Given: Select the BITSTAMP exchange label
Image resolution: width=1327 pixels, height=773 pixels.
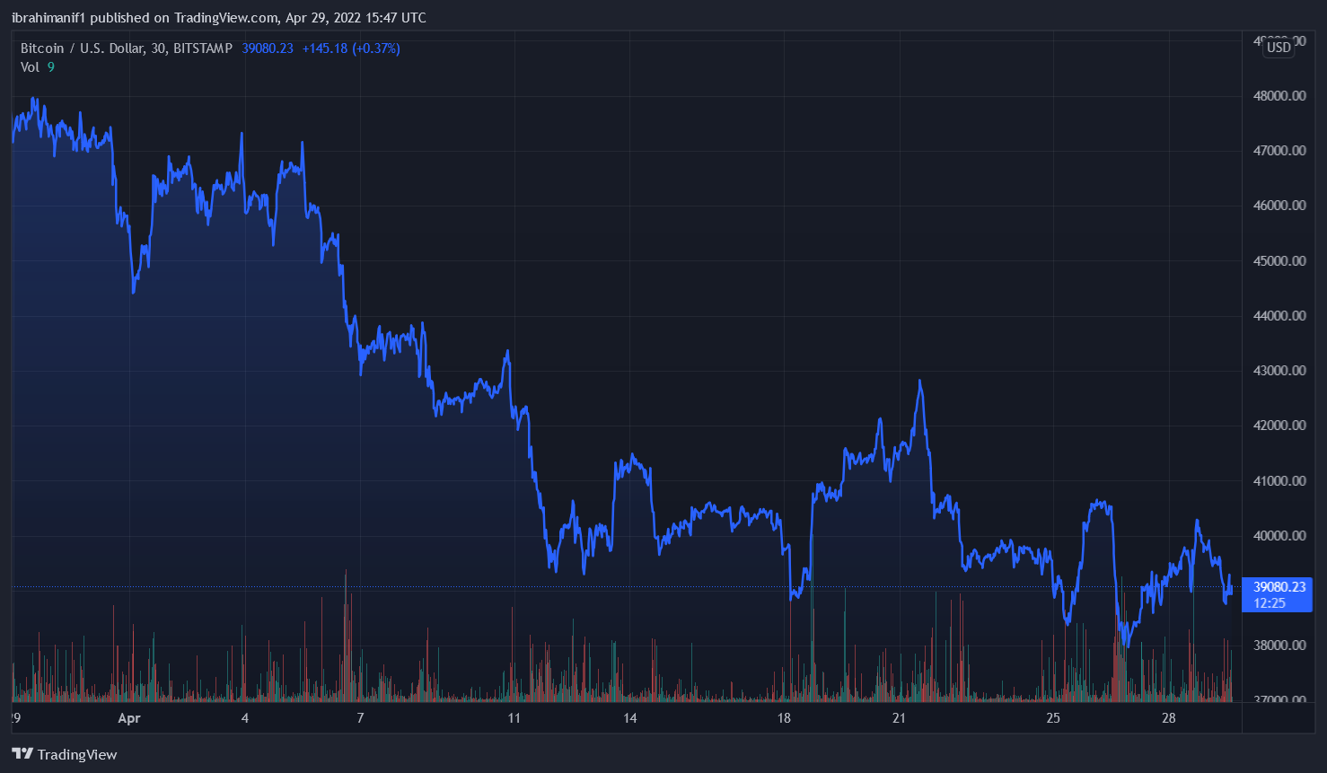Looking at the screenshot, I should [x=203, y=48].
